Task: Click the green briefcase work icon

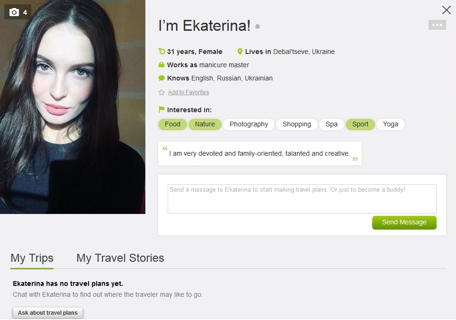Action: tap(161, 65)
